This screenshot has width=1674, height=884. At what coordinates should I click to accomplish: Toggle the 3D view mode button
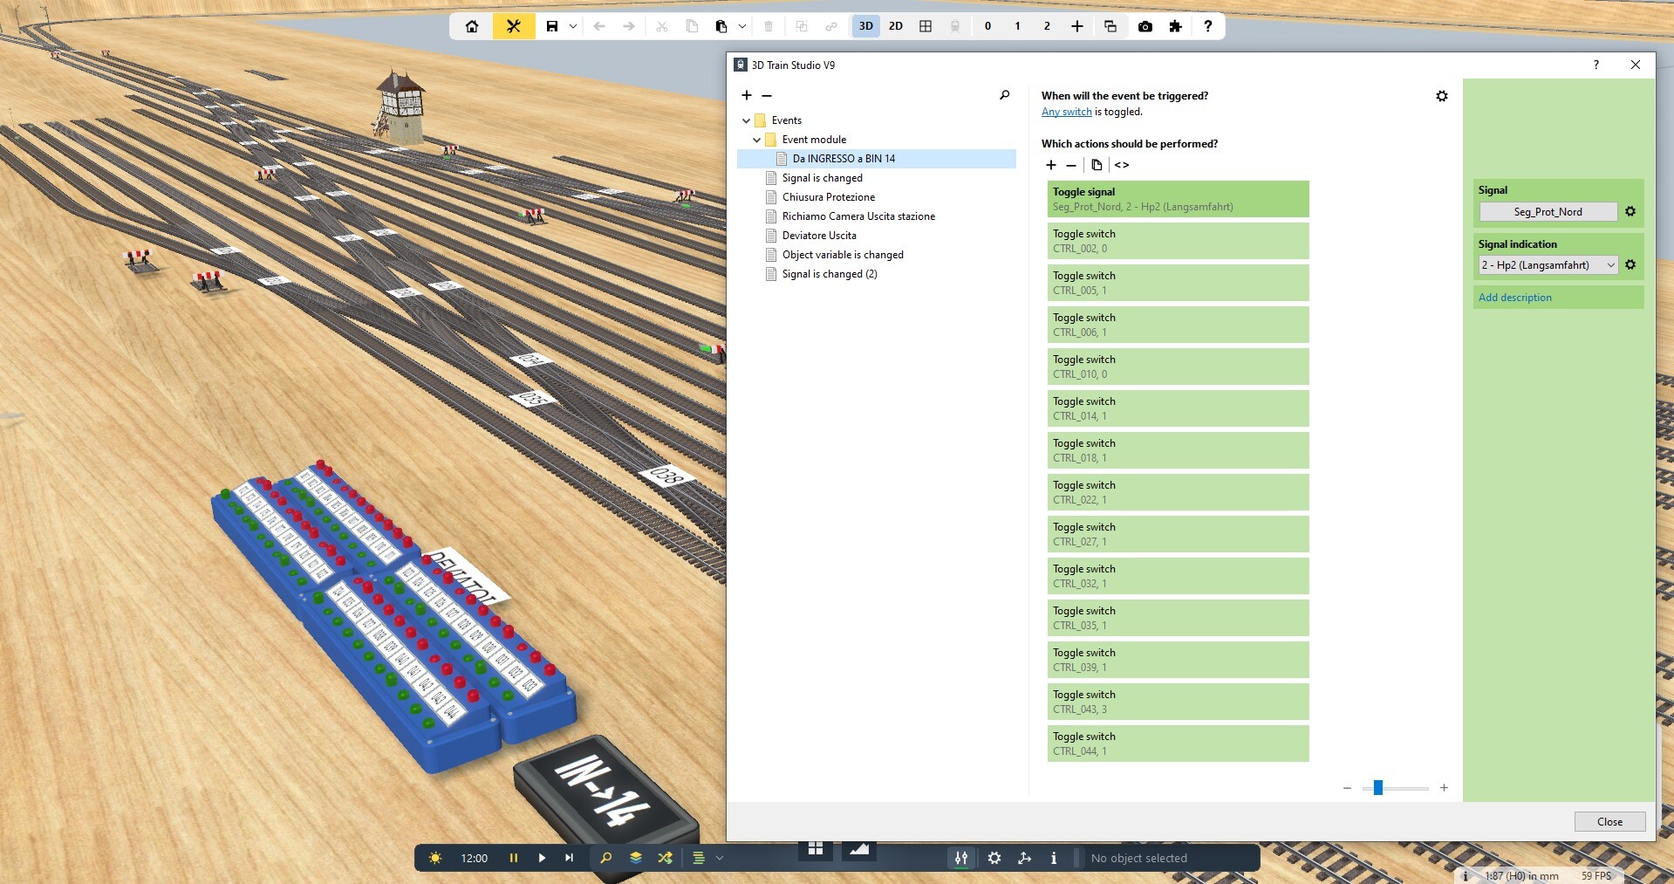[x=865, y=26]
